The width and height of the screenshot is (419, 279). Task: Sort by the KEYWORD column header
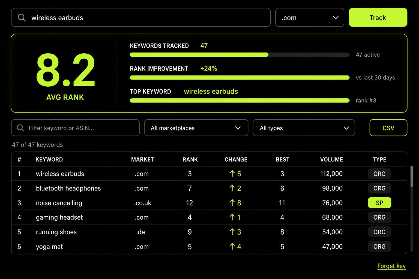point(49,159)
